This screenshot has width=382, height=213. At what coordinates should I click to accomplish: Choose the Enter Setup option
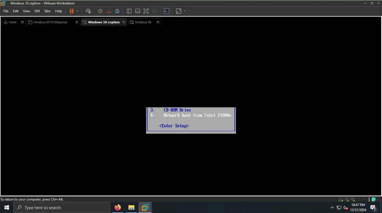click(x=174, y=126)
